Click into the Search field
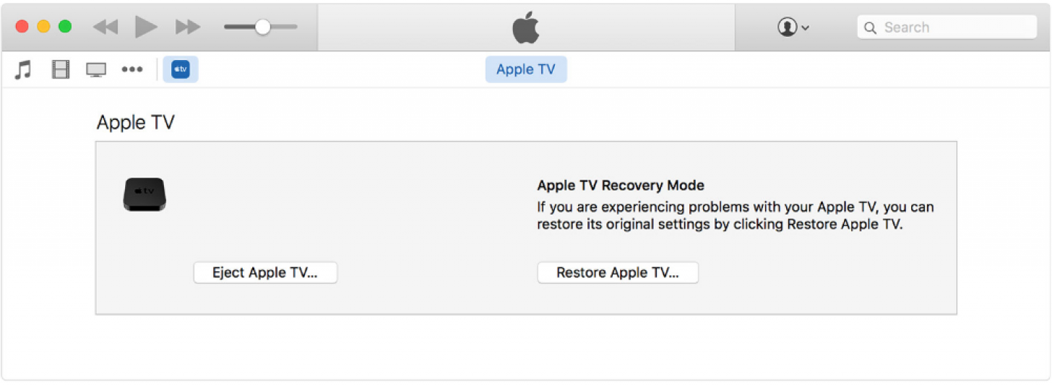1052x388 pixels. pos(954,27)
